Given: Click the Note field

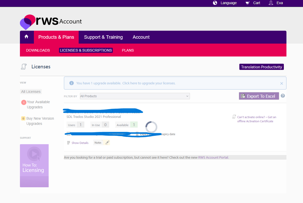Looking at the screenshot, I should [x=101, y=143].
